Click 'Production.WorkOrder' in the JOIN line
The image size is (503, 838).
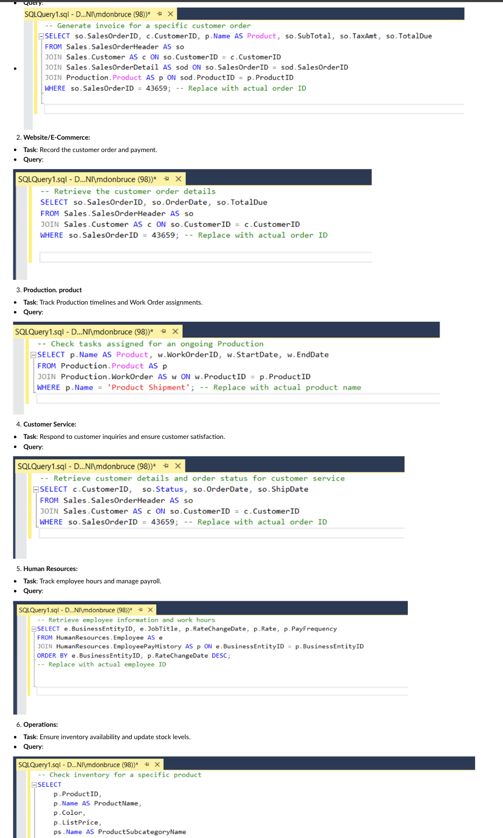(107, 377)
